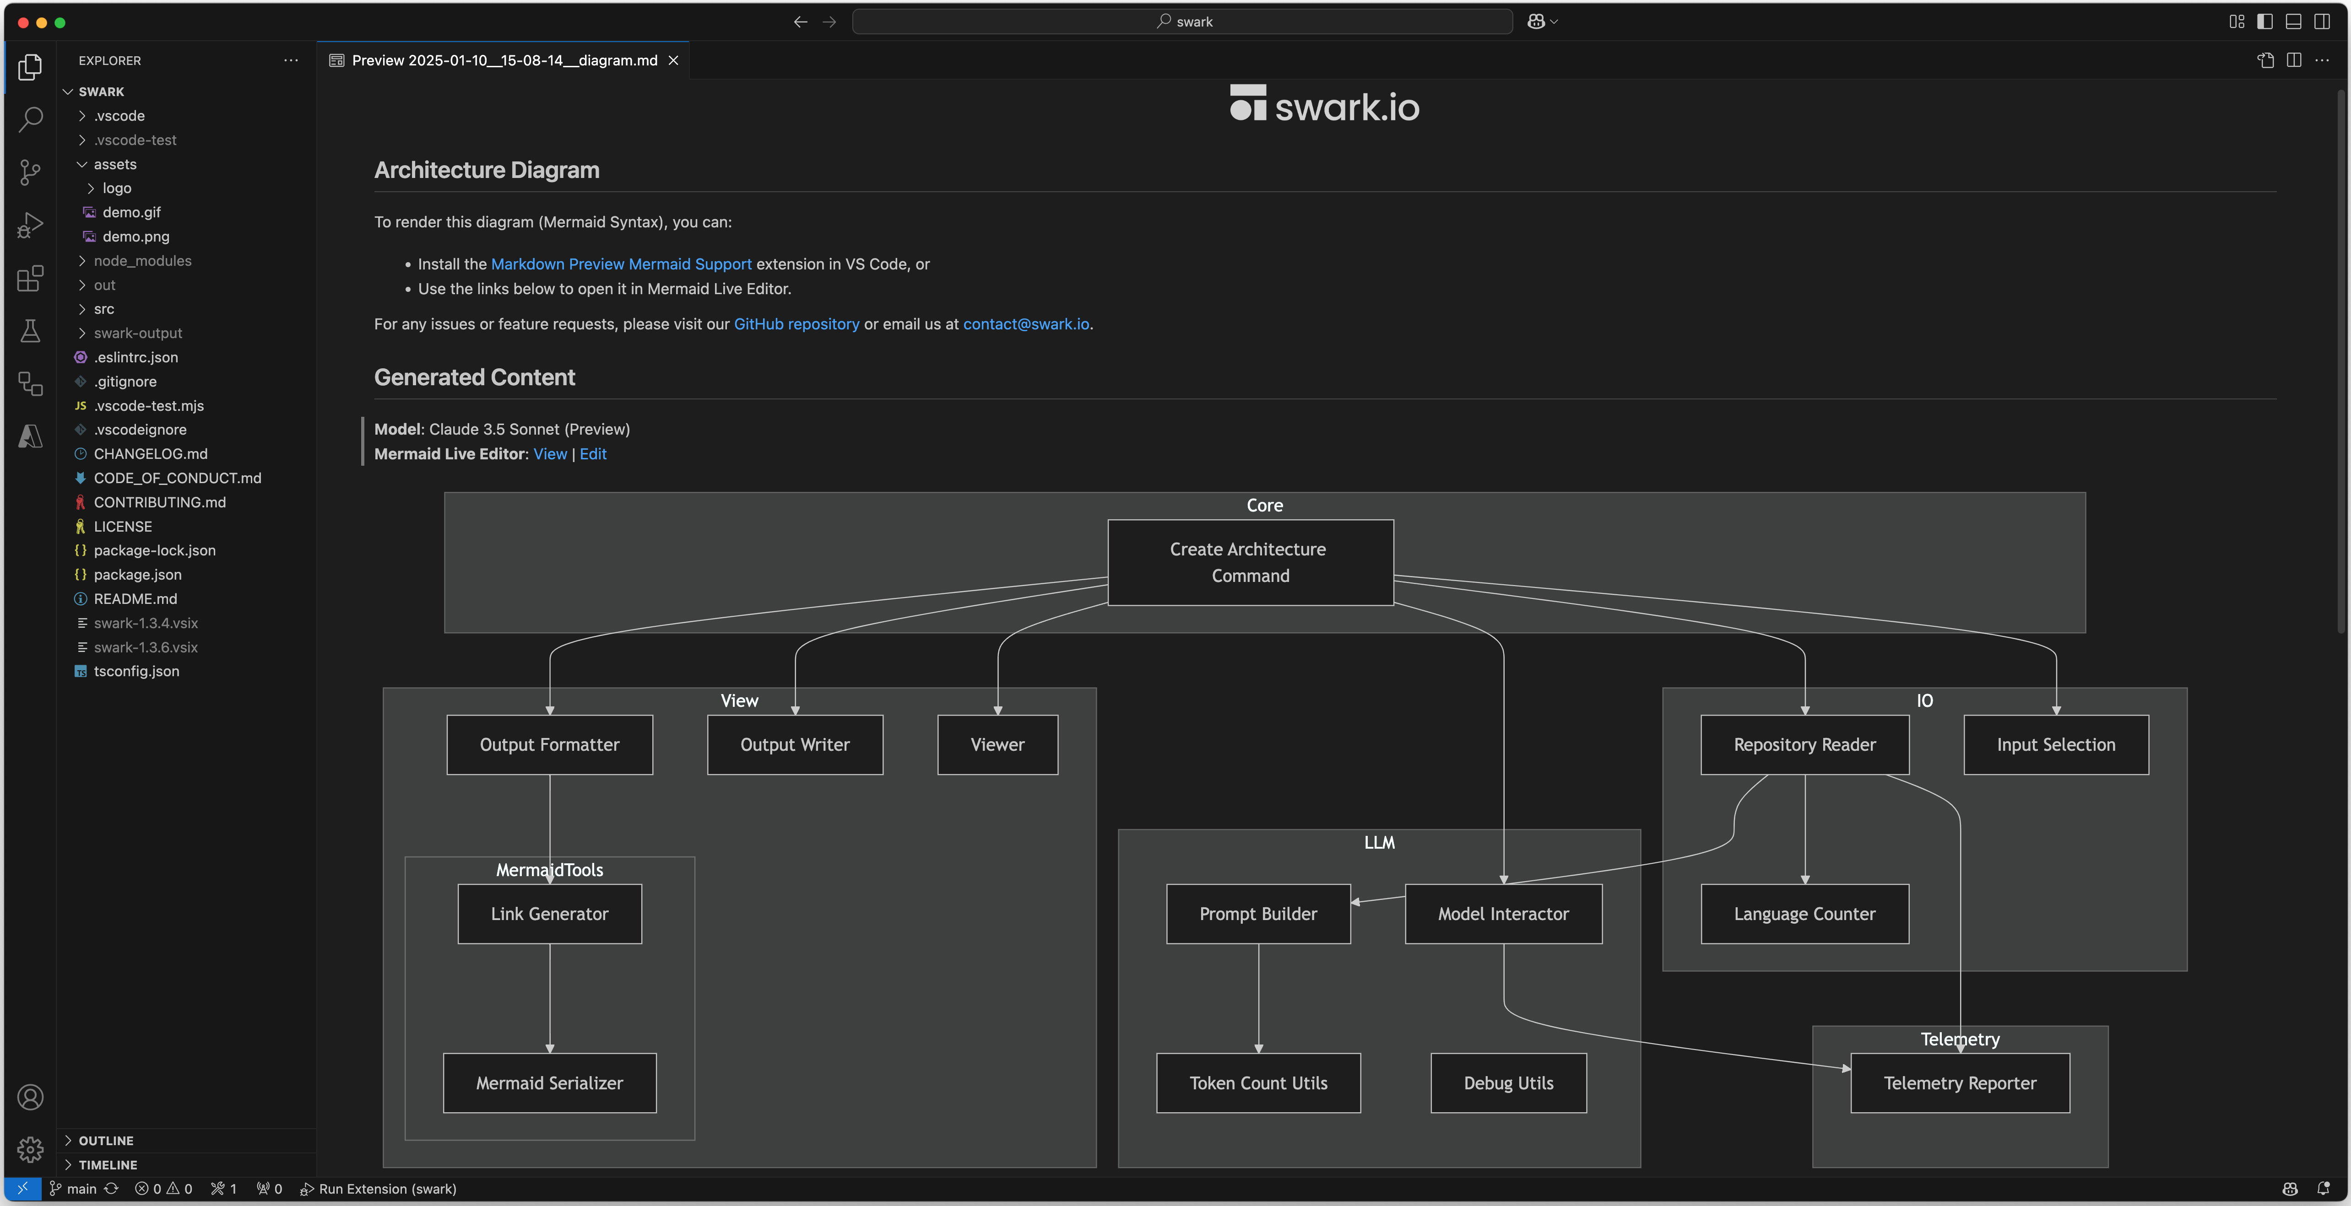Close the diagram preview tab
Image resolution: width=2351 pixels, height=1206 pixels.
click(673, 60)
